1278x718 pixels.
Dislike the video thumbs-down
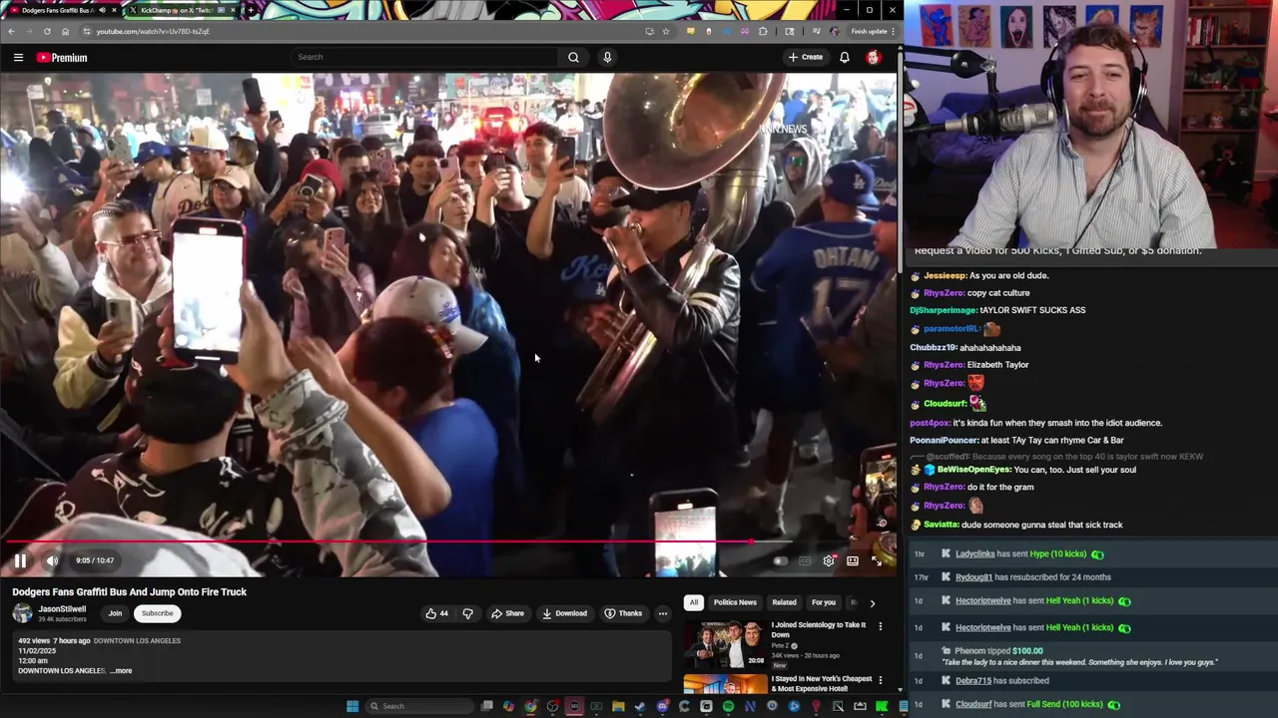(467, 613)
